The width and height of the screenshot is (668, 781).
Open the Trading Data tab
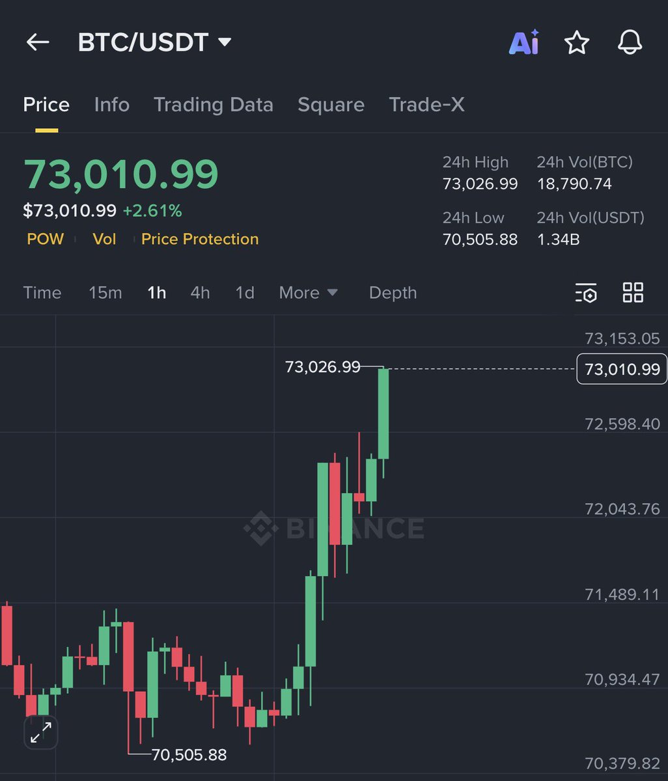coord(214,105)
